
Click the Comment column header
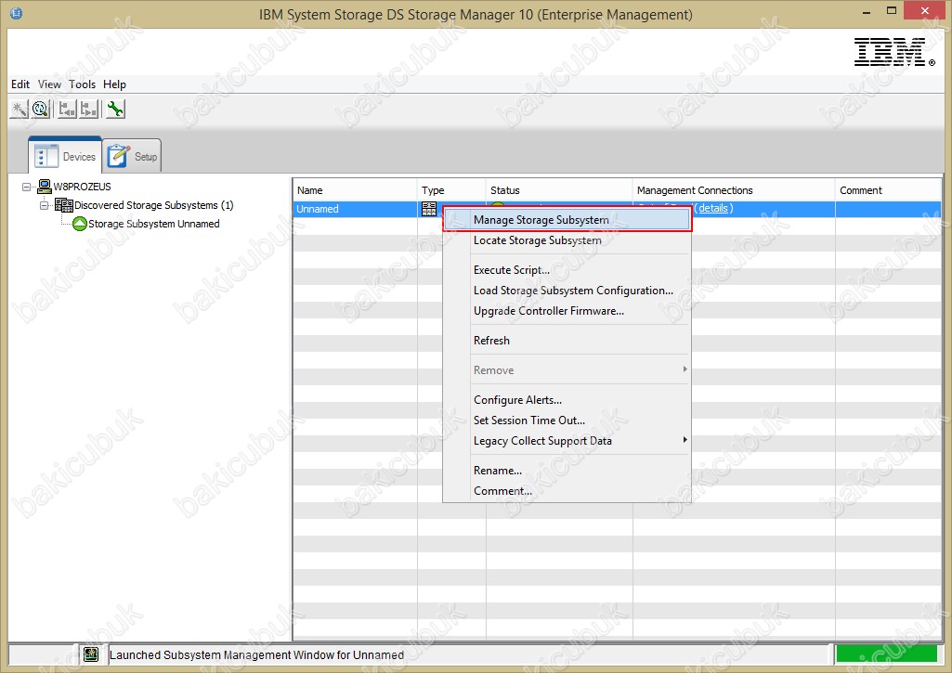coord(889,190)
